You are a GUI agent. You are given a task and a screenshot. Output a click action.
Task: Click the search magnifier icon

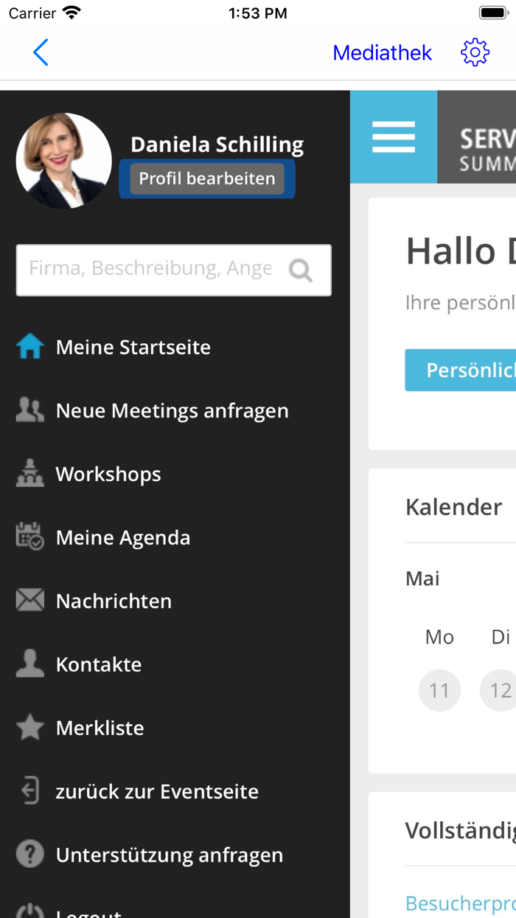pos(301,270)
